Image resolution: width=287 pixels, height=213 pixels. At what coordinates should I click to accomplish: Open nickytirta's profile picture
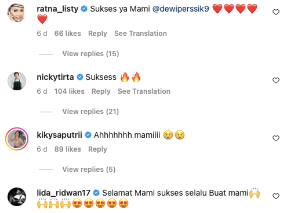(17, 81)
